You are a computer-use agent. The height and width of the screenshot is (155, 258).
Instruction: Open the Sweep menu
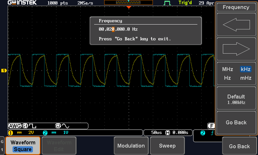[x=167, y=146]
